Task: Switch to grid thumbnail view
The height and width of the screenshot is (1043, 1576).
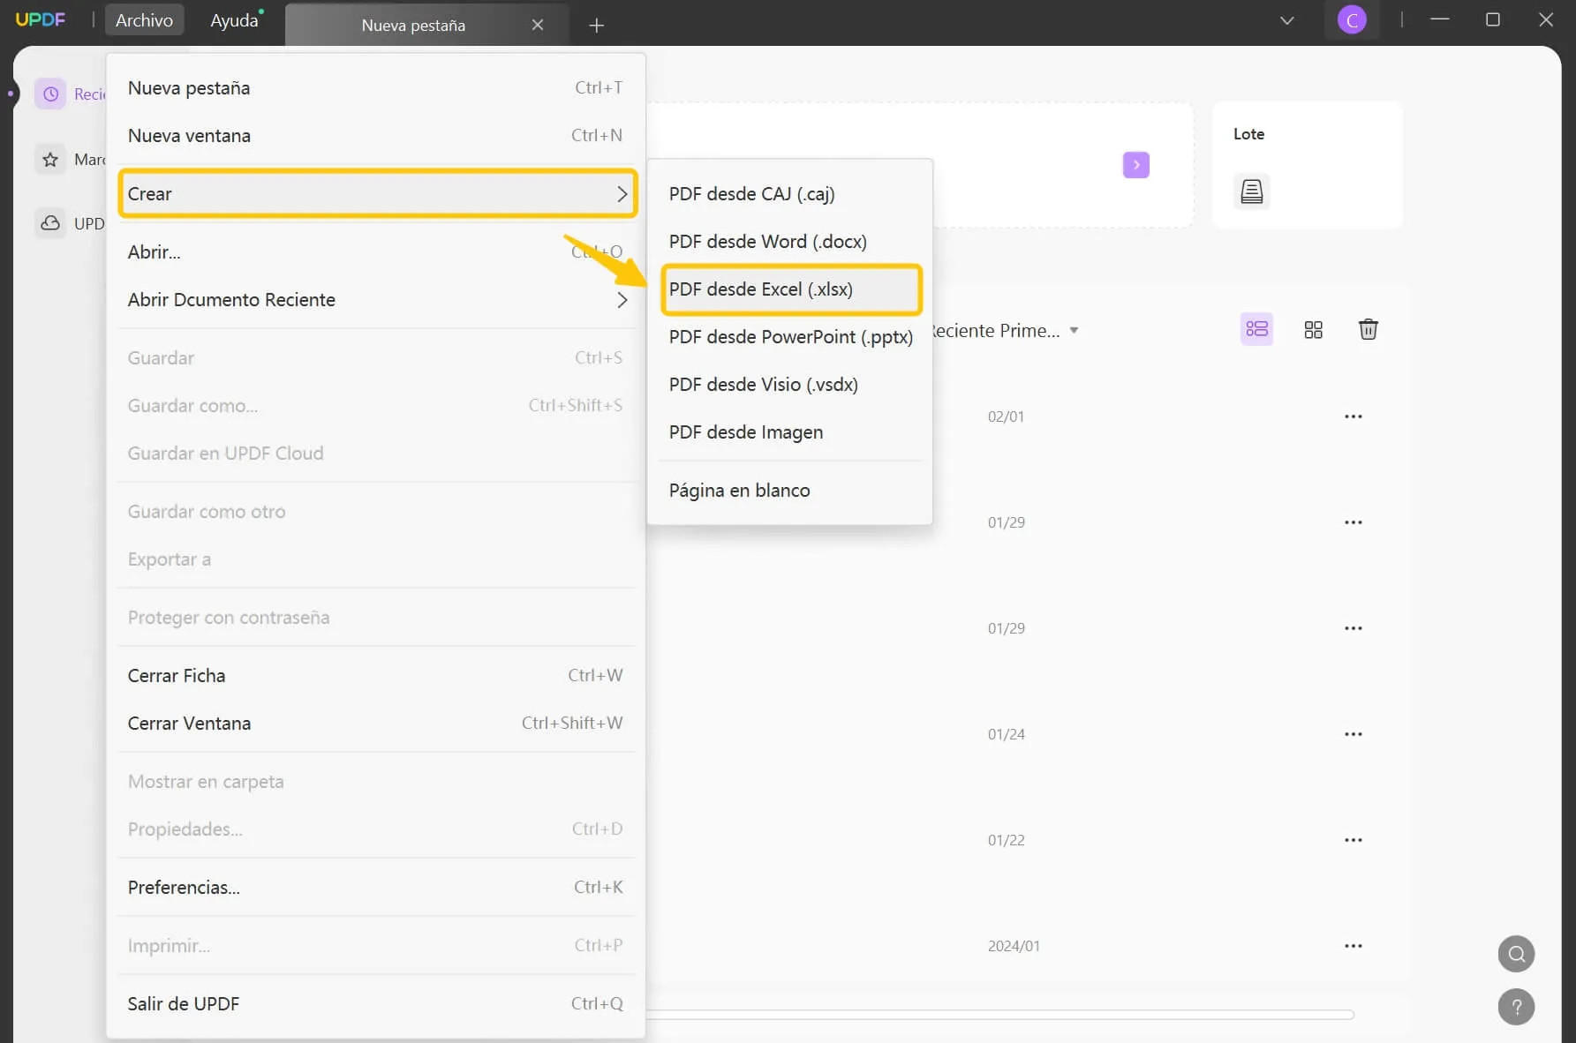Action: click(x=1313, y=329)
